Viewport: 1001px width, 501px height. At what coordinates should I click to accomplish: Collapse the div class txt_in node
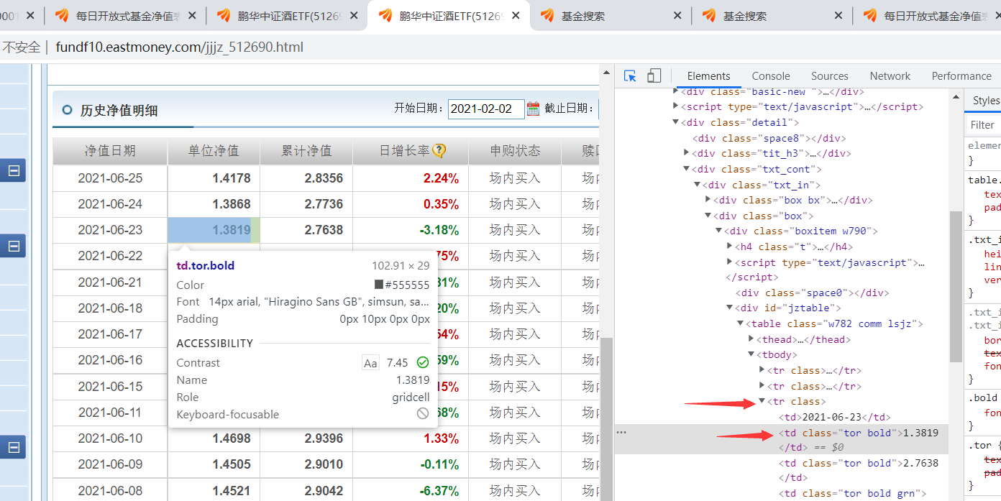coord(698,185)
